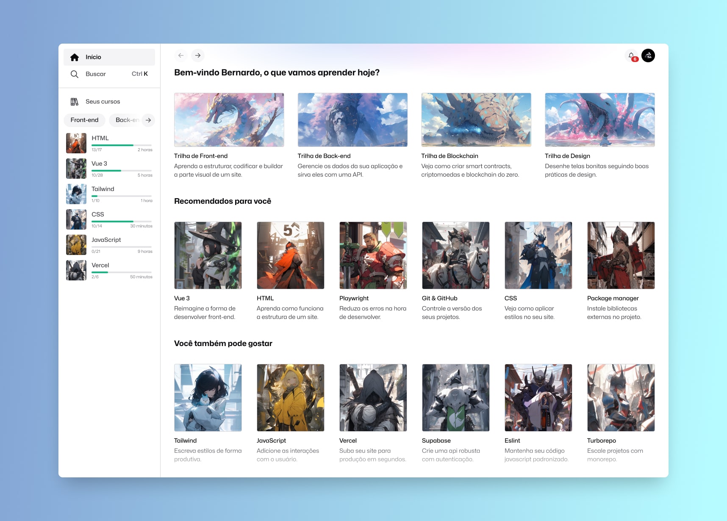Viewport: 727px width, 521px height.
Task: Open the HTML course in sidebar
Action: [109, 143]
